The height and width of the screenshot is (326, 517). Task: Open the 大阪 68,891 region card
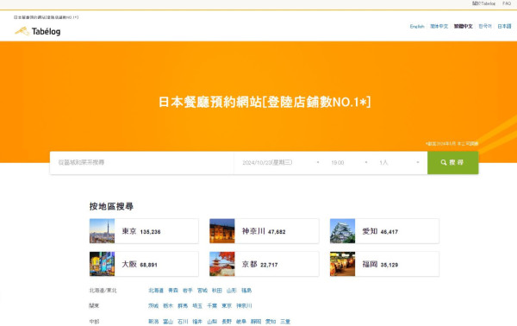[144, 264]
